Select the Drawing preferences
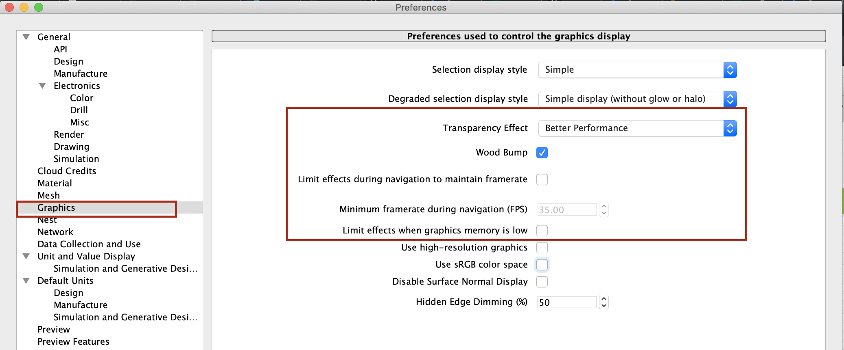The image size is (844, 350). [x=72, y=147]
